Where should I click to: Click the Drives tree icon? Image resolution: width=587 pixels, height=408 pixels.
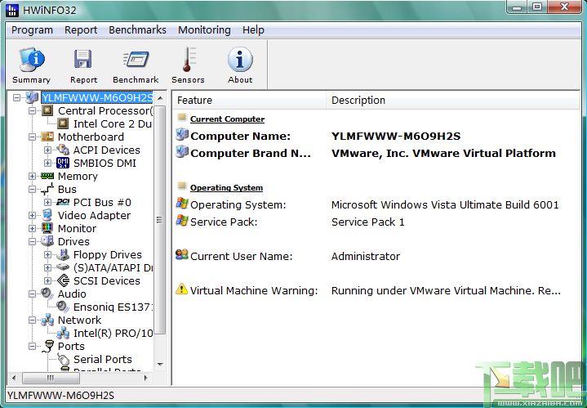tap(47, 241)
